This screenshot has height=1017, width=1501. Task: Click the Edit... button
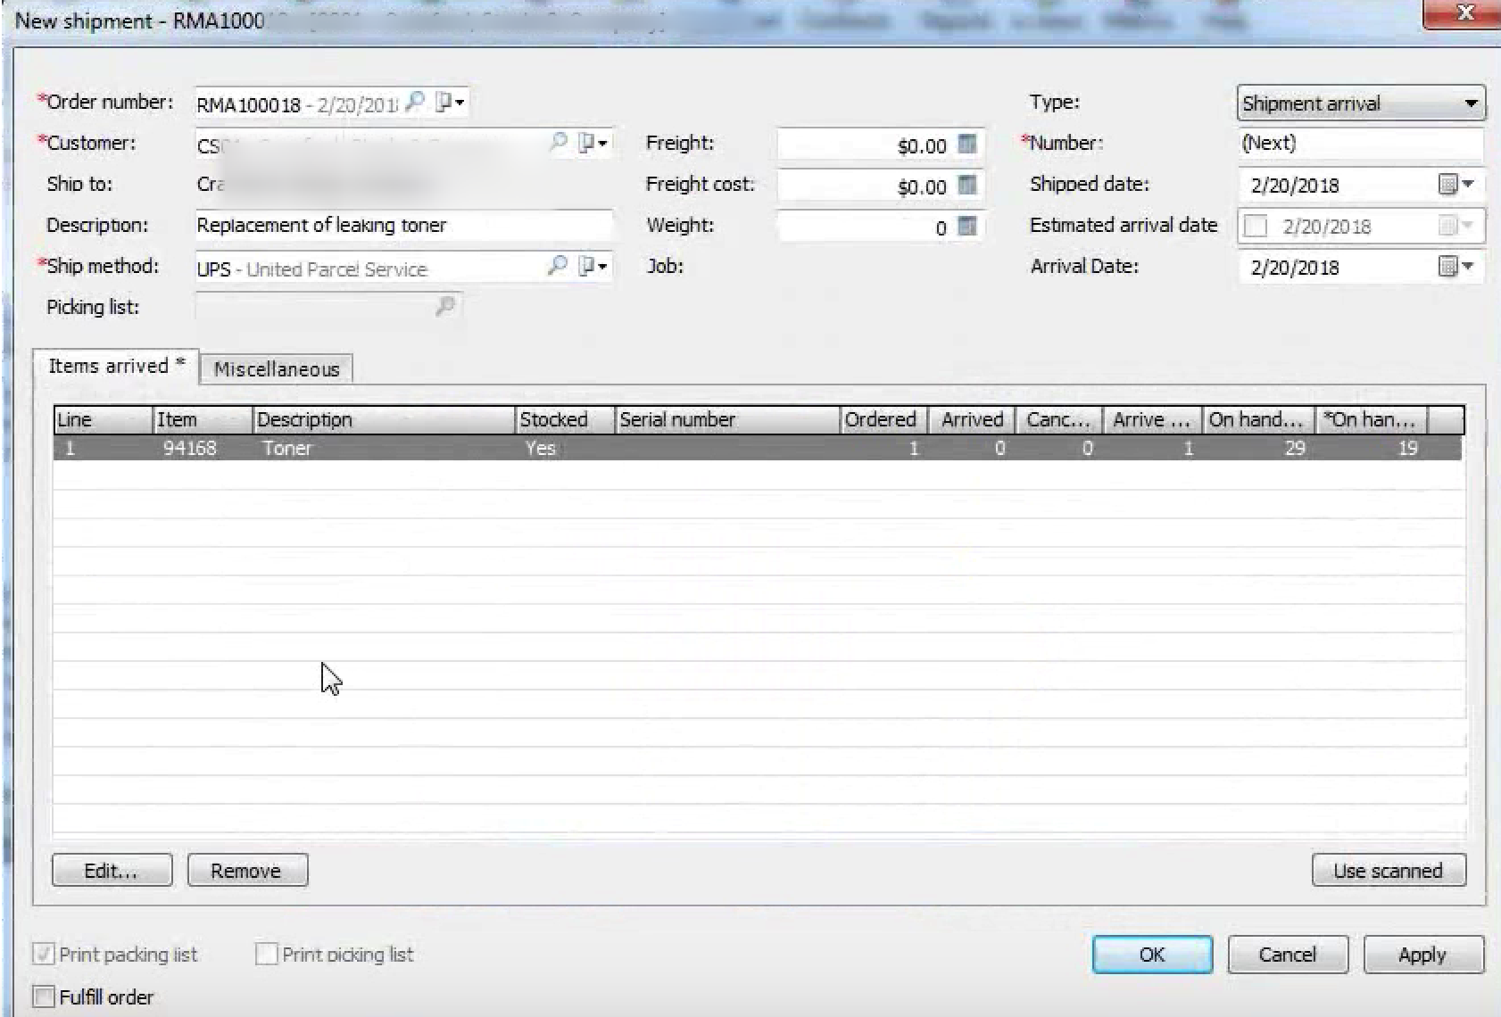pos(112,871)
